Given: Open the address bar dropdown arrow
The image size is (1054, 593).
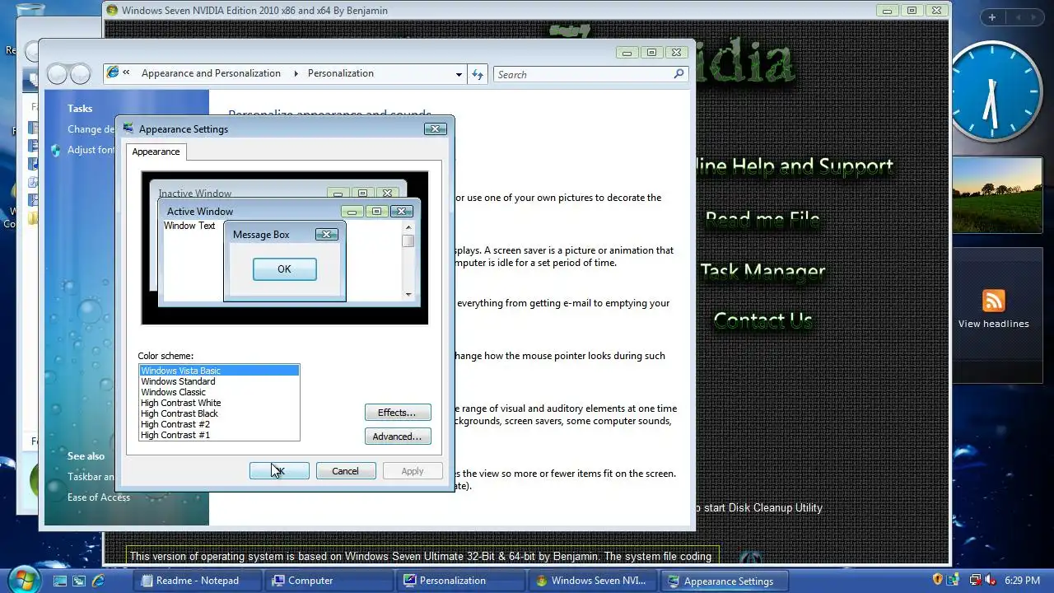Looking at the screenshot, I should tap(459, 74).
